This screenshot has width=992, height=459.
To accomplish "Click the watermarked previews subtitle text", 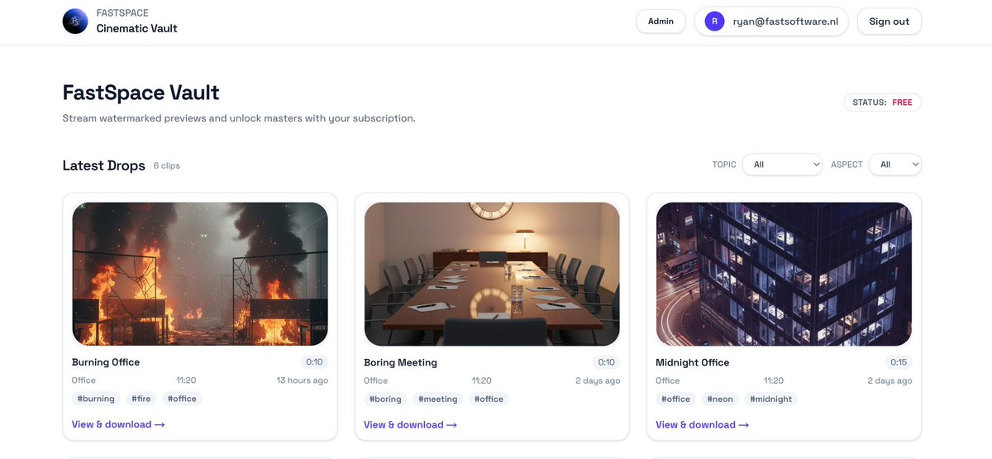I will point(239,118).
